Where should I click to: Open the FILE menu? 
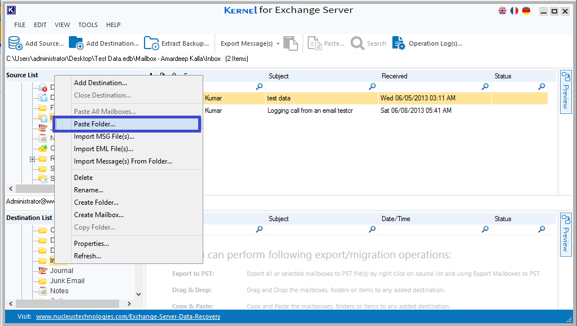click(x=20, y=25)
